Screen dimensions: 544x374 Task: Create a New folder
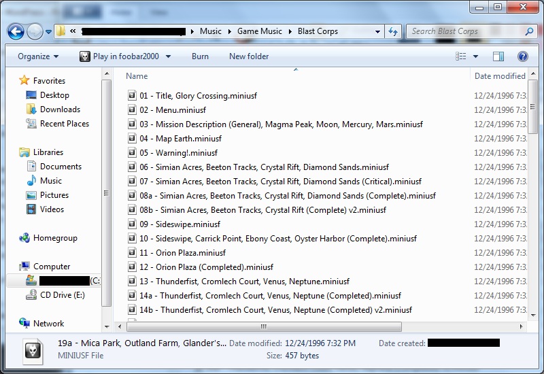coord(249,56)
